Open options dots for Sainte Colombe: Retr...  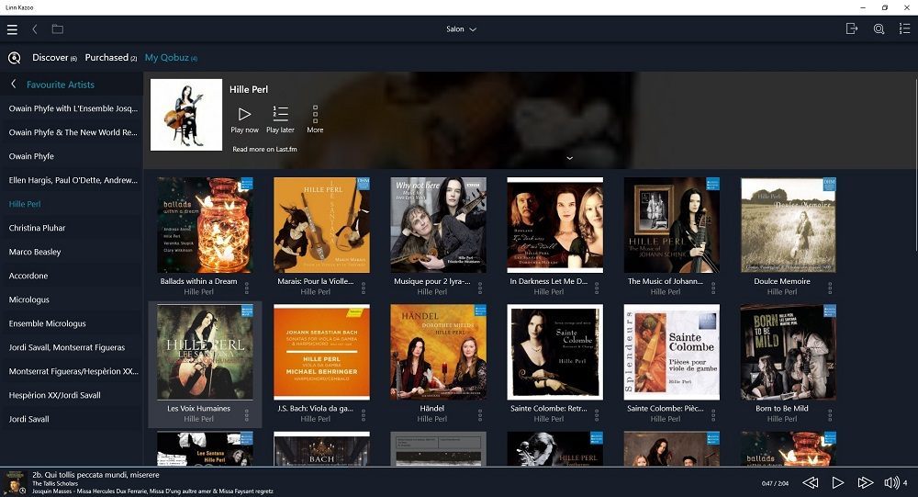pyautogui.click(x=597, y=415)
